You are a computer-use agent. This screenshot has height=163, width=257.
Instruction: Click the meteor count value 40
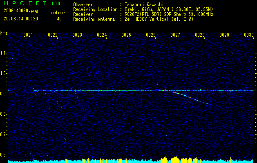click(59, 19)
